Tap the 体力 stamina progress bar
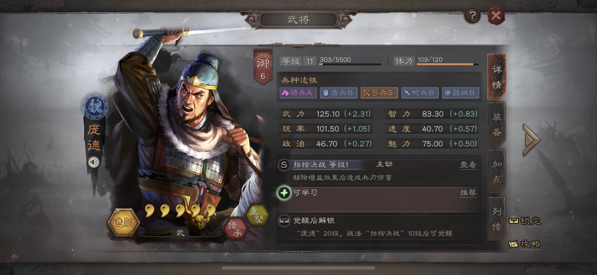Screen dimensions: 597x275 point(448,64)
